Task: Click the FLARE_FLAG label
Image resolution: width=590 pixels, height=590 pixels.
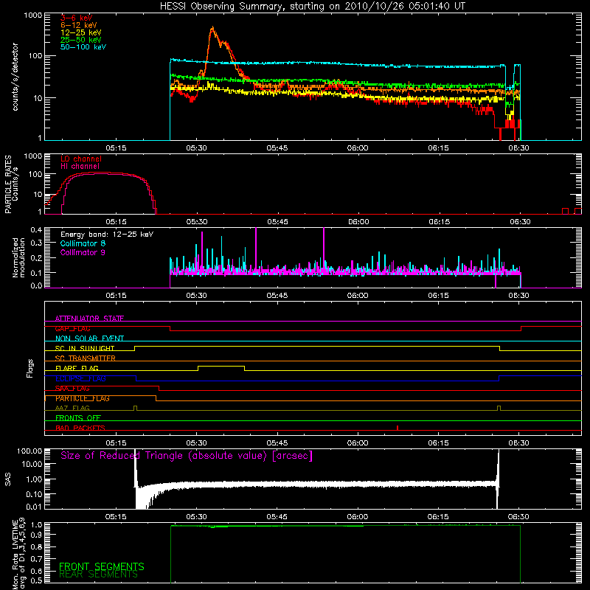Action: [x=77, y=368]
